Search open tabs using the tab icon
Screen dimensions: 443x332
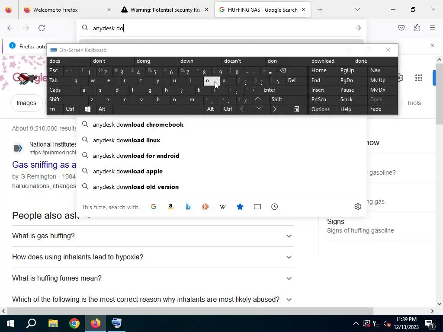(257, 207)
